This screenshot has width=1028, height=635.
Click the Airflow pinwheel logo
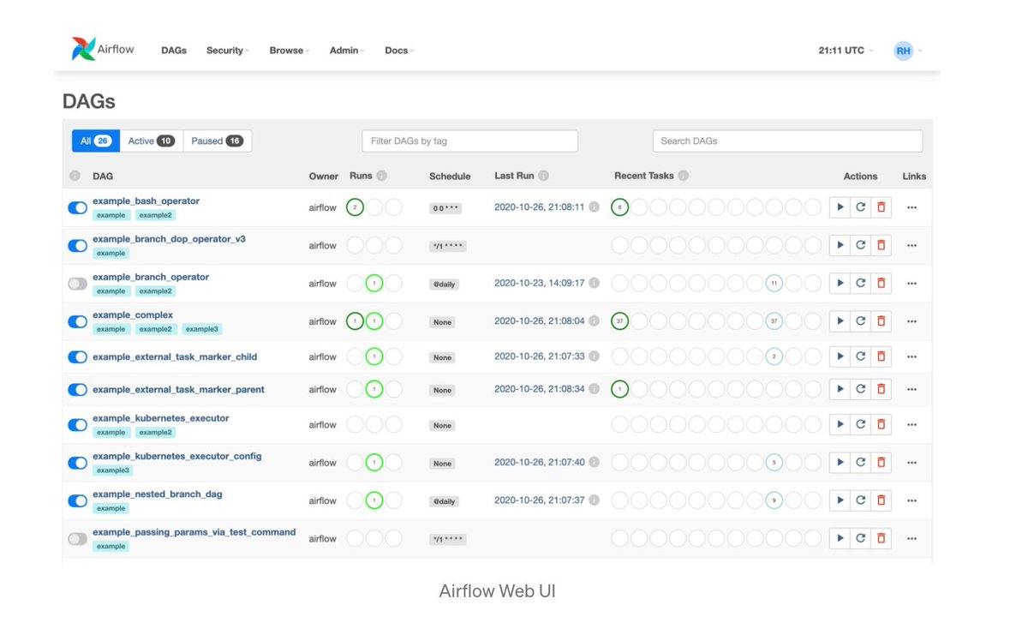pyautogui.click(x=84, y=49)
